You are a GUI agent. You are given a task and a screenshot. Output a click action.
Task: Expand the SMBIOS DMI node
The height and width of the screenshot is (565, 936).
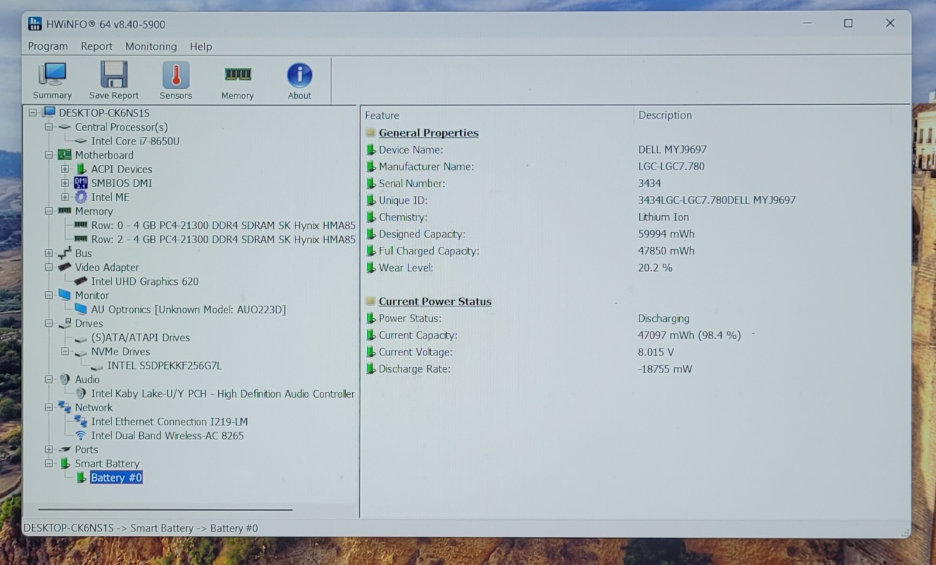tap(65, 183)
